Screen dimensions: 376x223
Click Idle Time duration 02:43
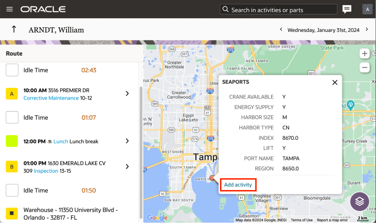[x=89, y=70]
